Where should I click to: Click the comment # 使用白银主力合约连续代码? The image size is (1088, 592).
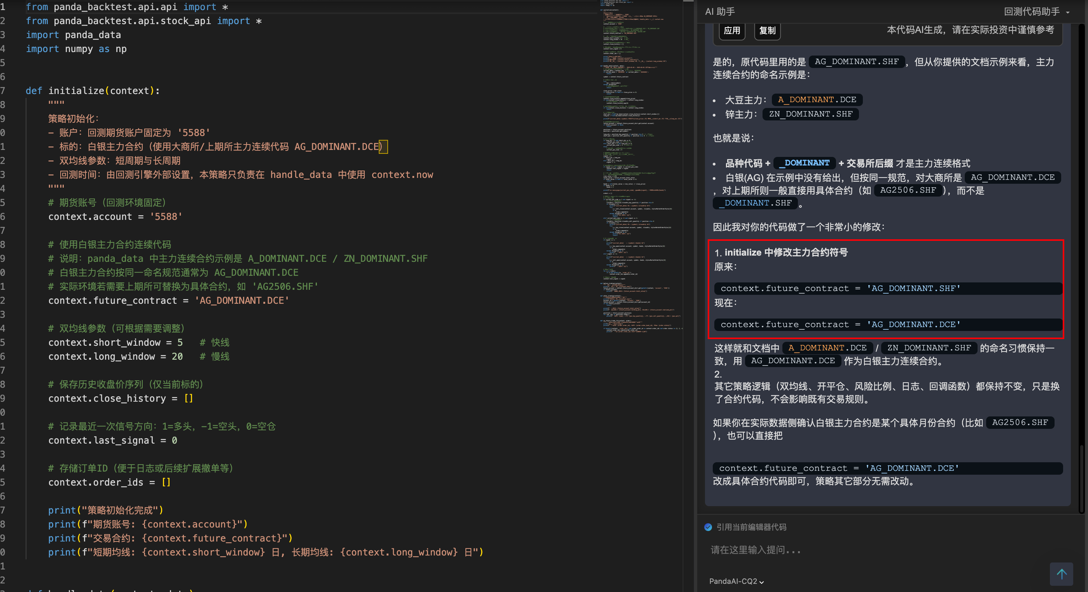pyautogui.click(x=110, y=244)
